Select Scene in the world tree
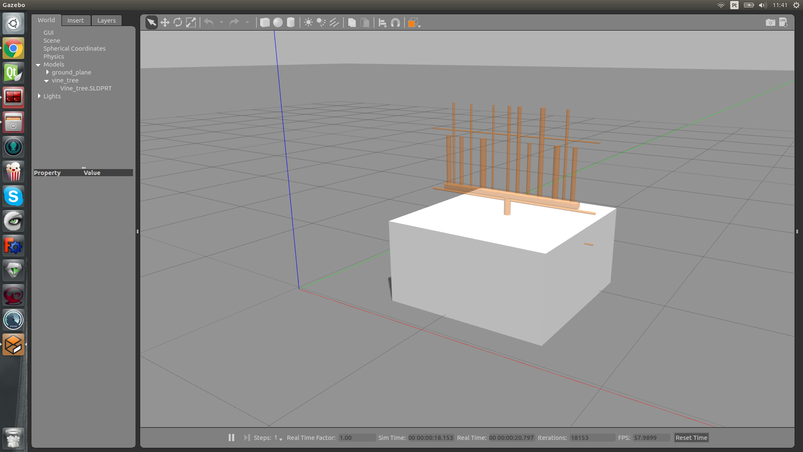 [x=52, y=41]
